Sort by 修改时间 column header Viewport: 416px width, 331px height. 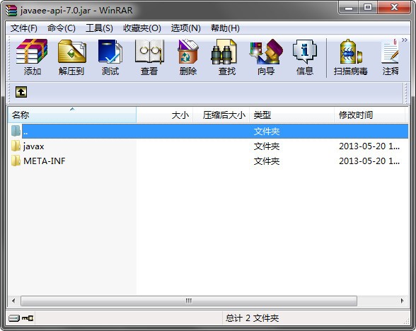(x=369, y=115)
